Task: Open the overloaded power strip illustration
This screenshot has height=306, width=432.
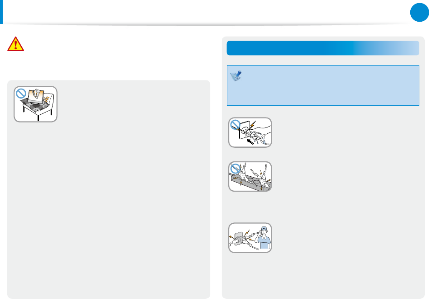Action: tap(250, 177)
